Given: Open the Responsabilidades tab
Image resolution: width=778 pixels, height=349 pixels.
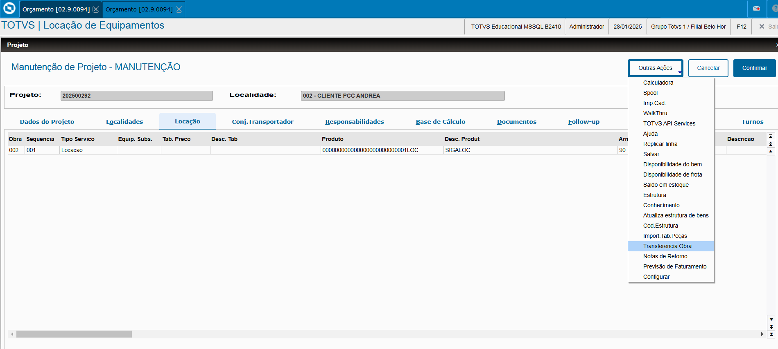Looking at the screenshot, I should pos(355,122).
